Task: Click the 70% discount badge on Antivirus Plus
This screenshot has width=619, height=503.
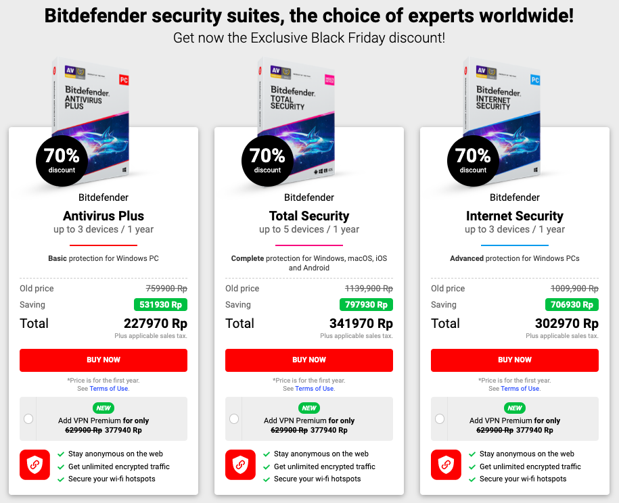Action: pos(62,160)
